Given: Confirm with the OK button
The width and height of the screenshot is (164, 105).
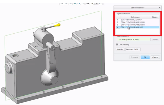Looking at the screenshot, I should [145, 57].
